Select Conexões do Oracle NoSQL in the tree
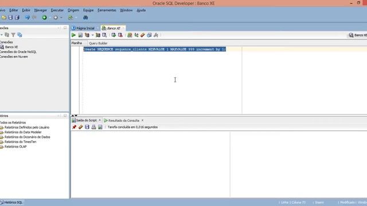Image resolution: width=367 pixels, height=206 pixels. pos(18,52)
